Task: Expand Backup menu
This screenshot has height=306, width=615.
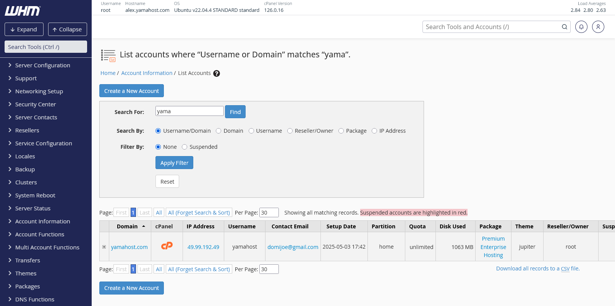Action: 46,169
